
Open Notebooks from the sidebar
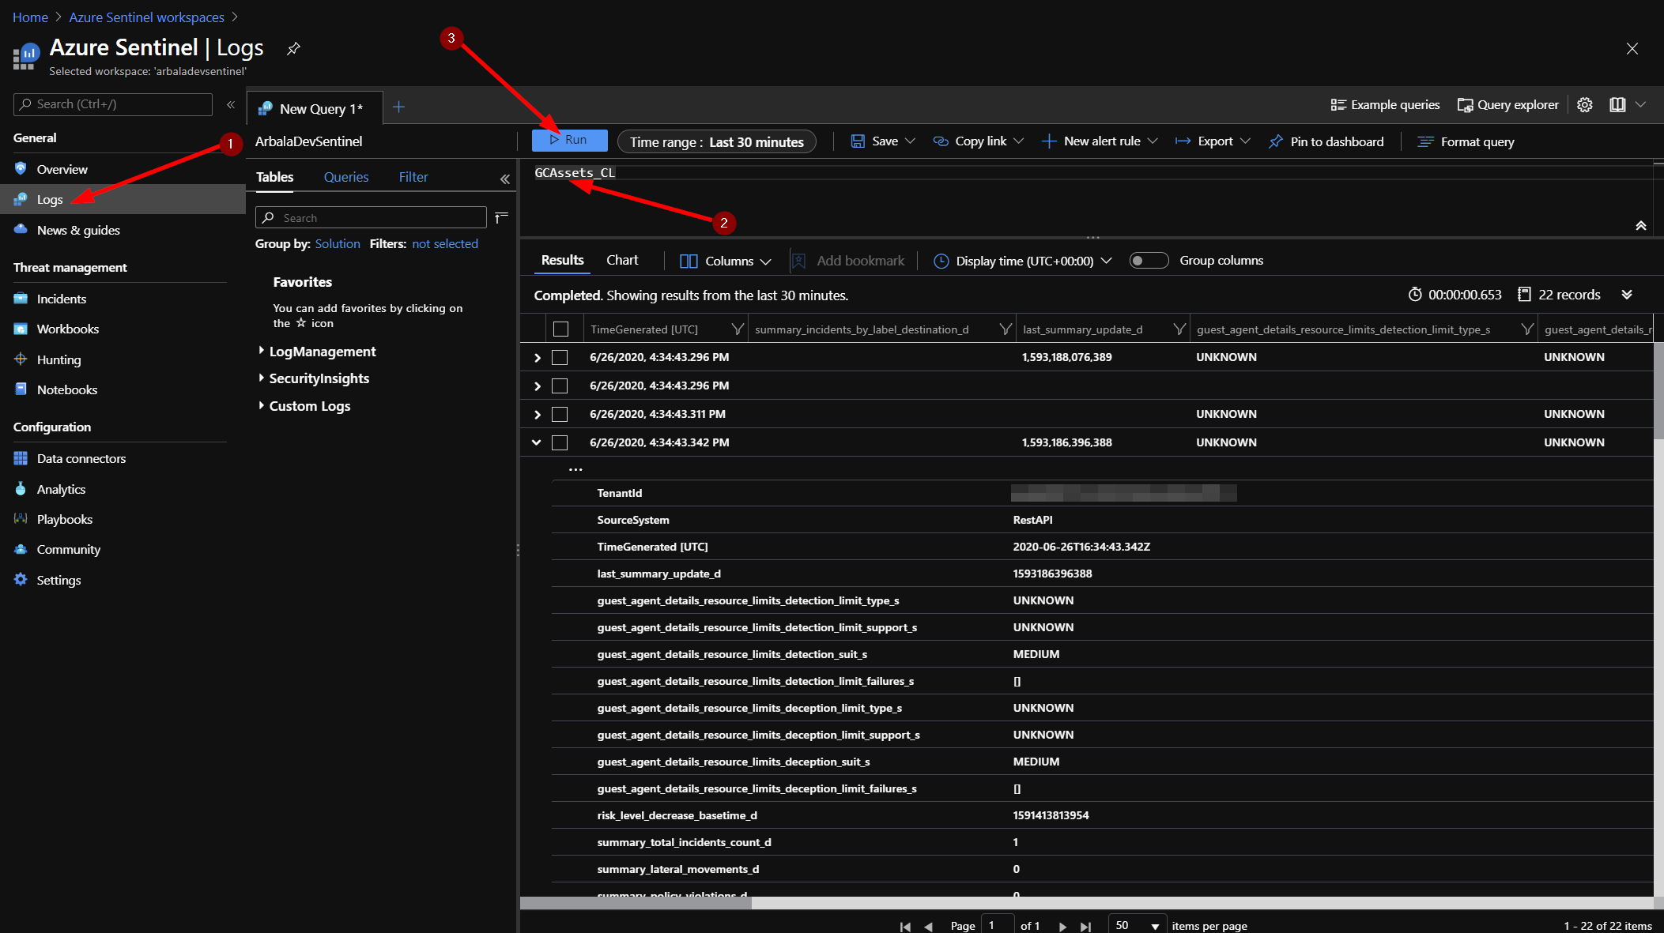coord(67,389)
